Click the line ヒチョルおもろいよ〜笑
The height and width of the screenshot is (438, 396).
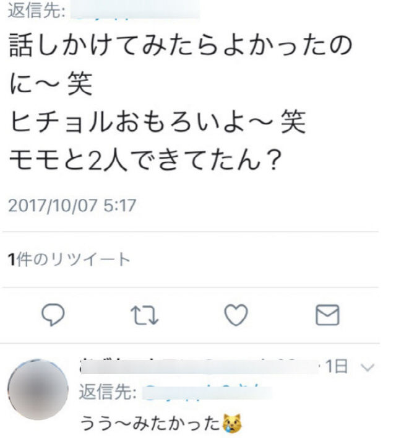point(158,122)
